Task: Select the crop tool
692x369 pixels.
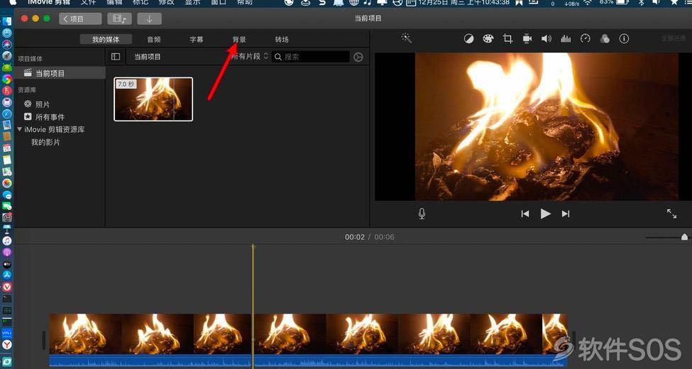Action: coord(507,39)
